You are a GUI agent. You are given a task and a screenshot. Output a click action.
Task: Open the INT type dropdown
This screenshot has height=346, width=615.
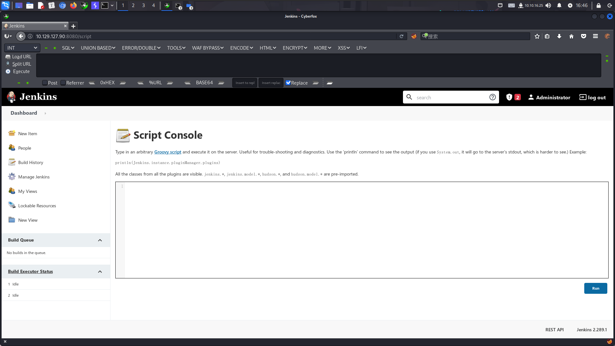(x=22, y=48)
